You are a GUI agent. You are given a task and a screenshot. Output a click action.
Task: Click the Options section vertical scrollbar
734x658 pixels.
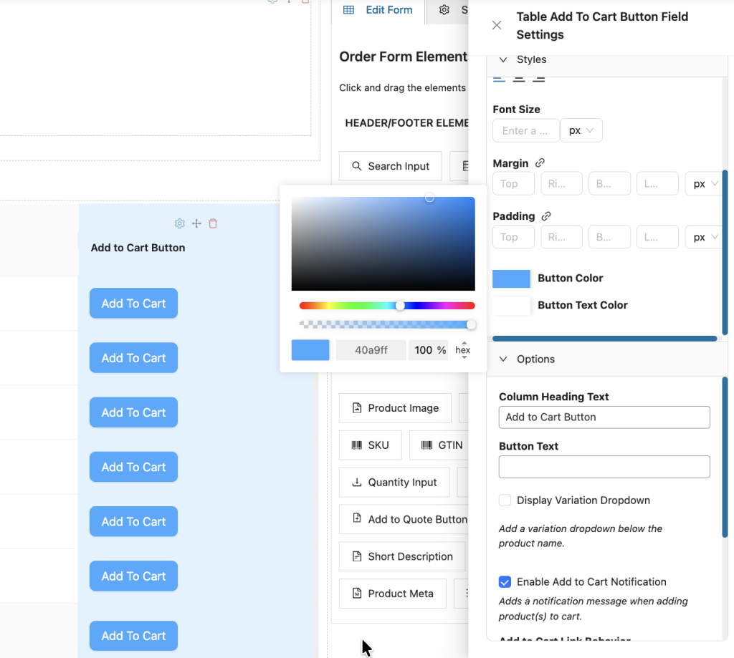click(725, 458)
